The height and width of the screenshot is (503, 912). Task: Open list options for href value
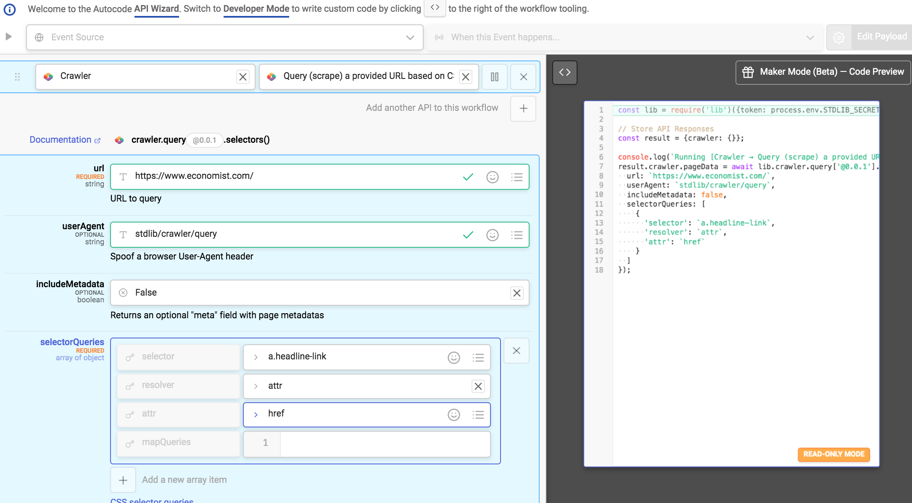[x=478, y=415]
